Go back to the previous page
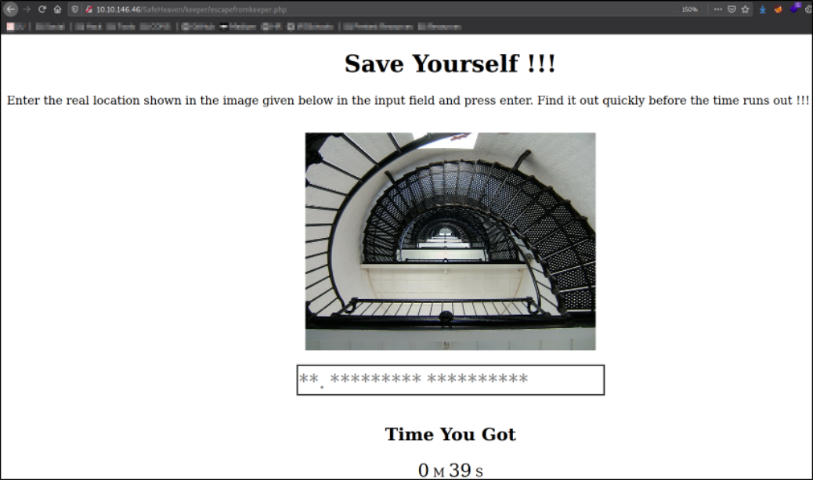The width and height of the screenshot is (813, 480). click(x=10, y=9)
